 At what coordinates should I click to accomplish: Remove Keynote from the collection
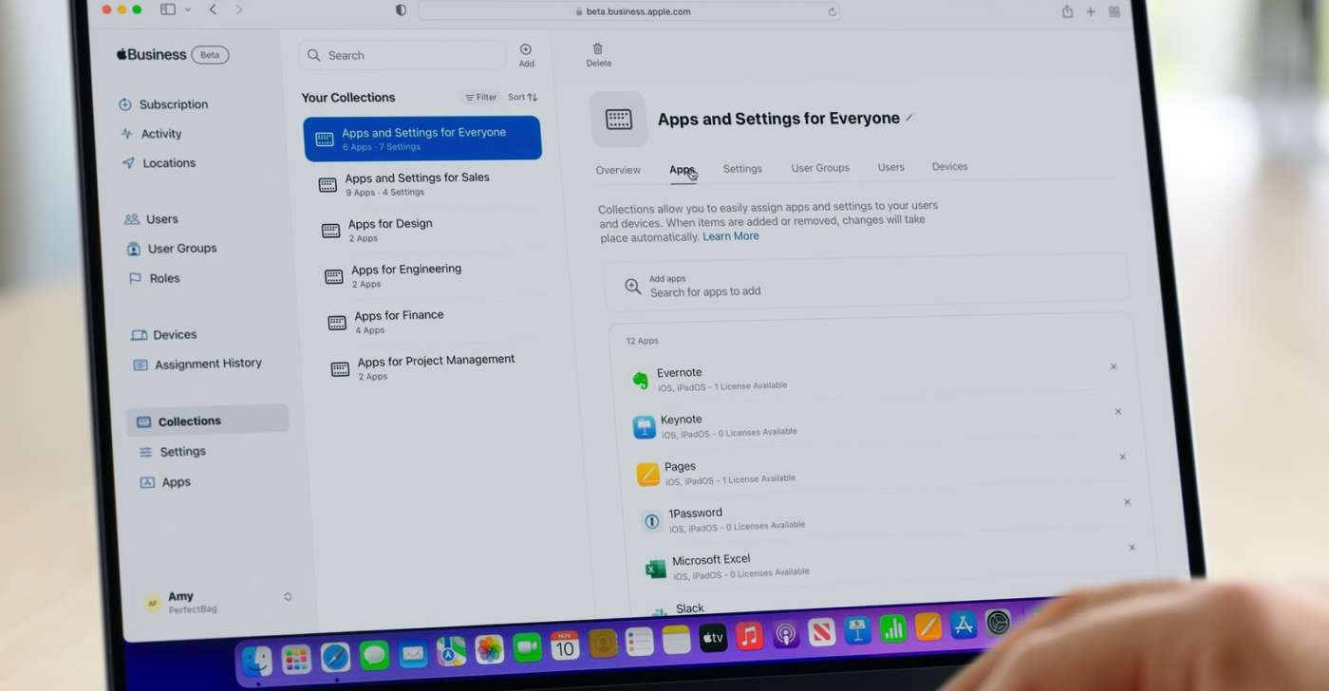[1118, 412]
